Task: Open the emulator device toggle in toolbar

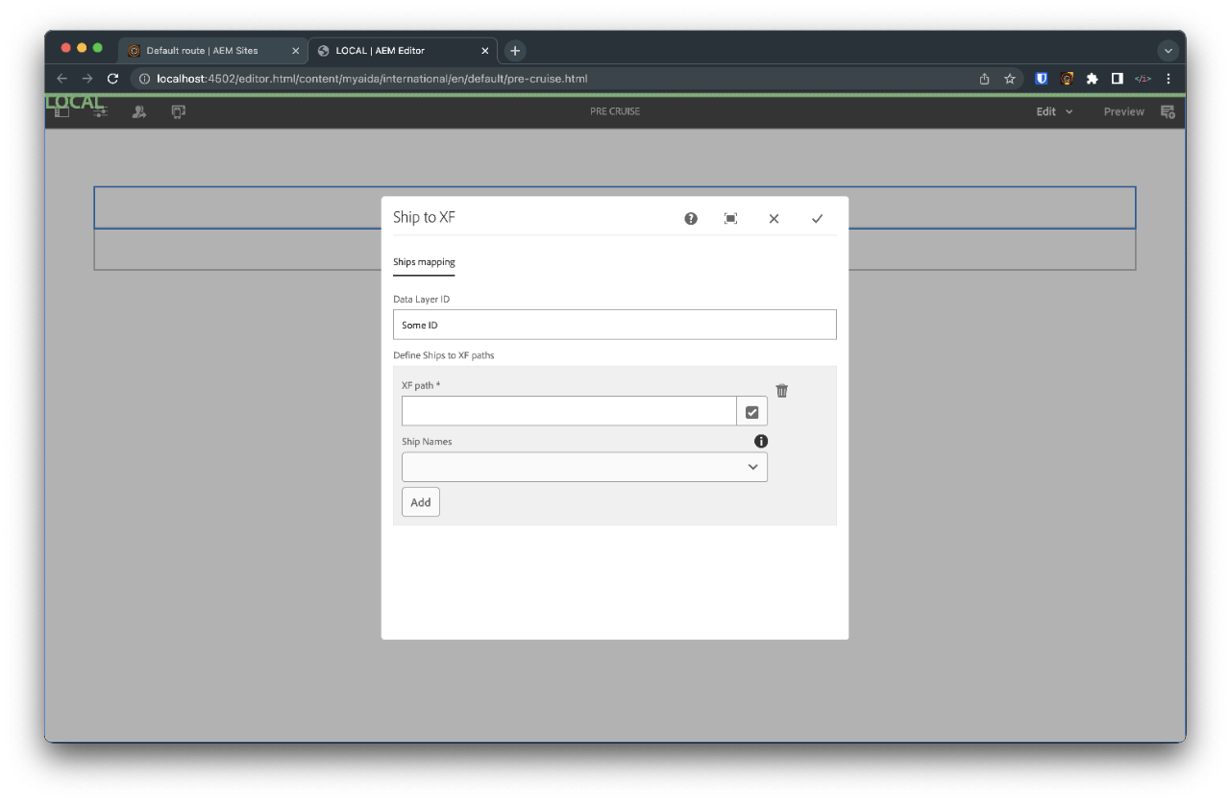Action: [178, 111]
